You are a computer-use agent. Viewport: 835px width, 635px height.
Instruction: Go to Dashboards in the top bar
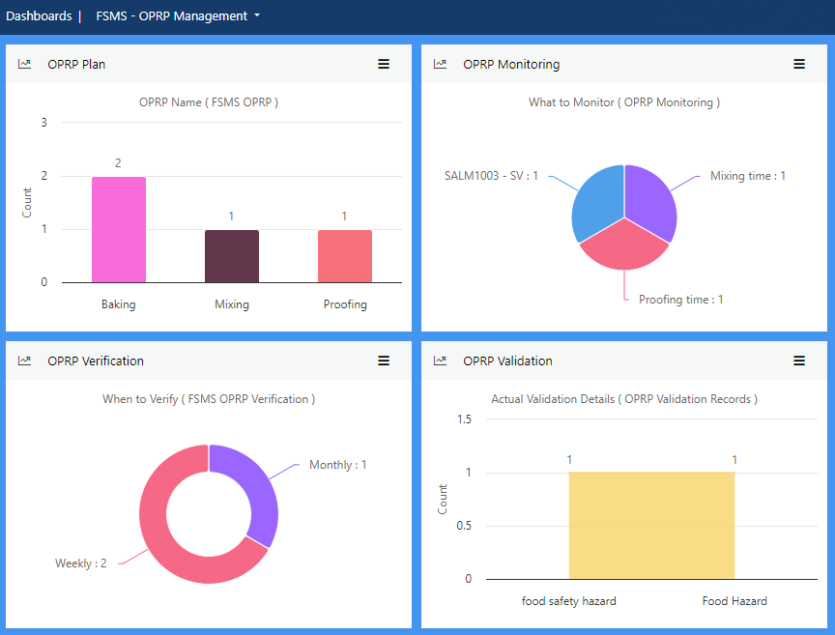coord(39,16)
